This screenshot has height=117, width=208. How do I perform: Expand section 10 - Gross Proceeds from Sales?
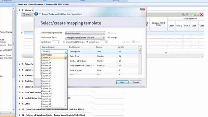tap(19, 109)
